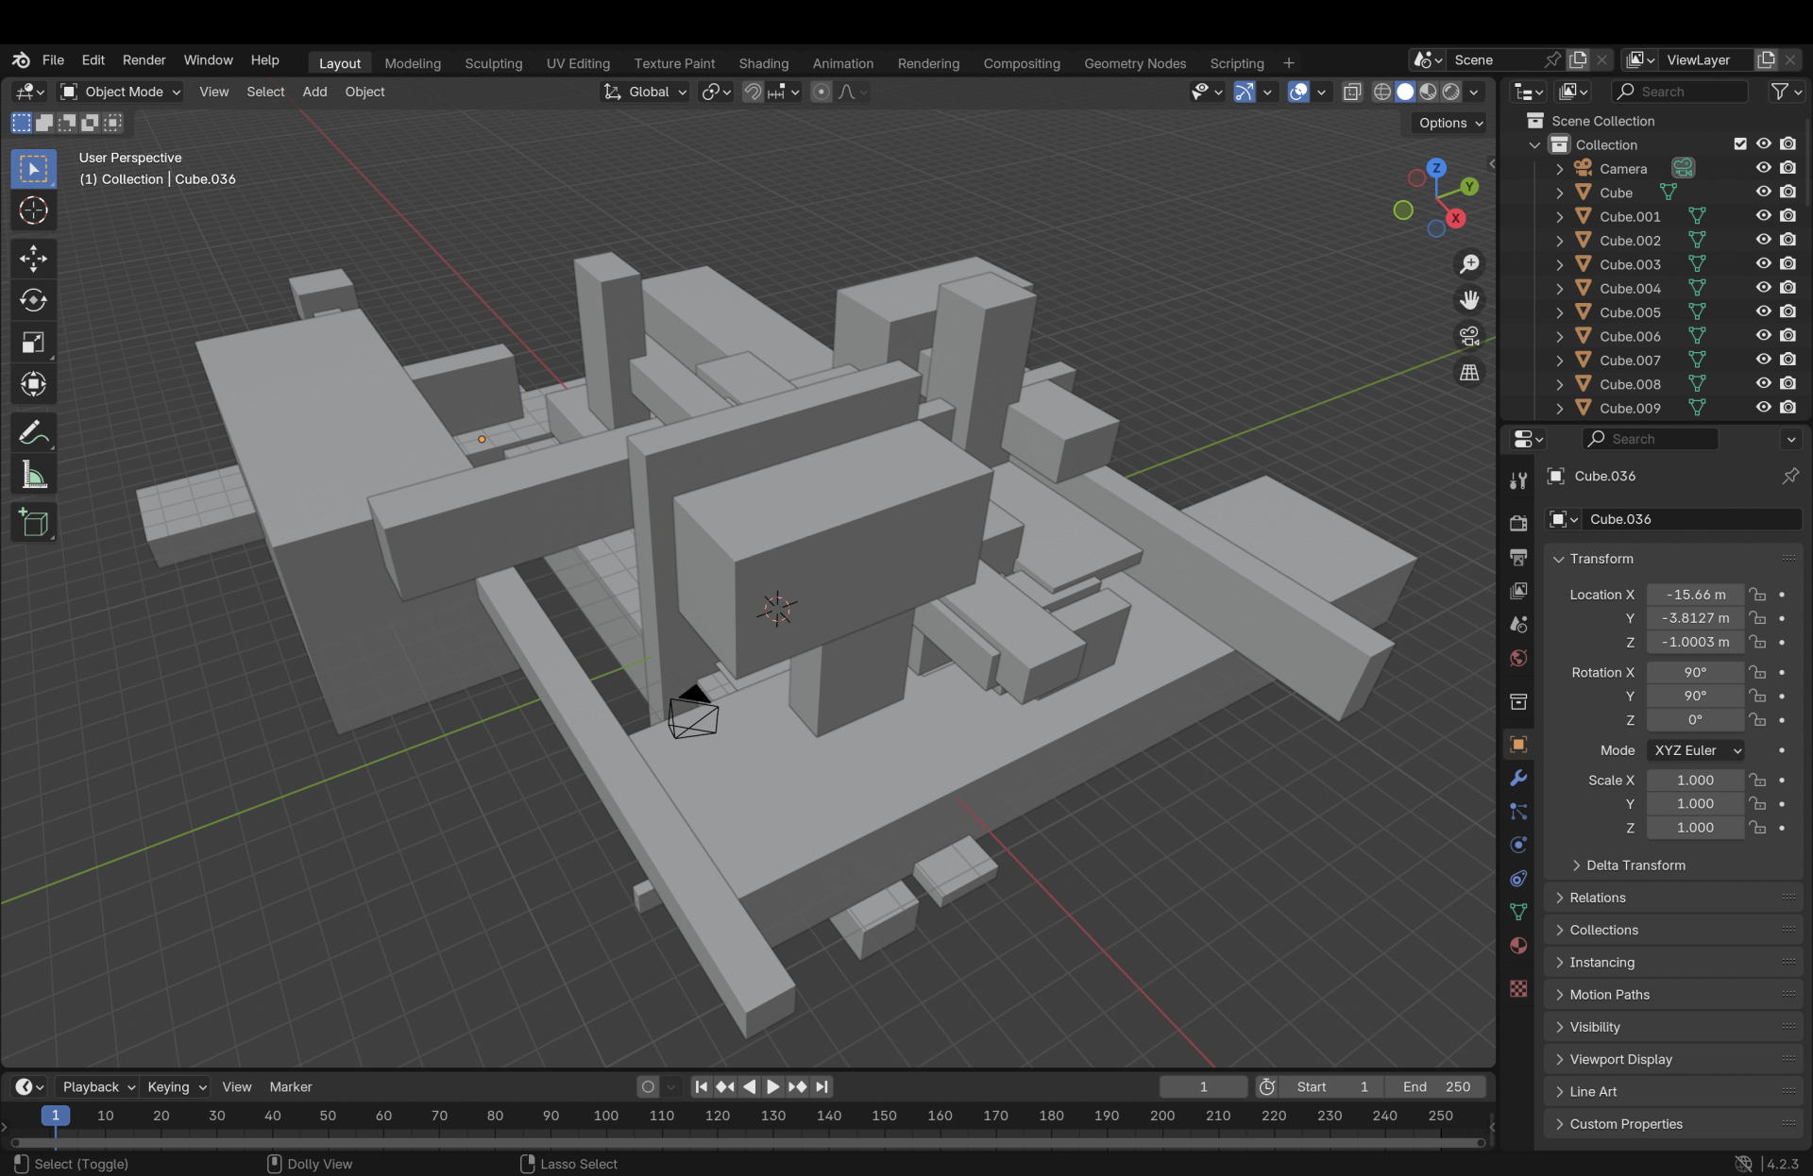Open the Modifiers properties tab

tap(1518, 778)
